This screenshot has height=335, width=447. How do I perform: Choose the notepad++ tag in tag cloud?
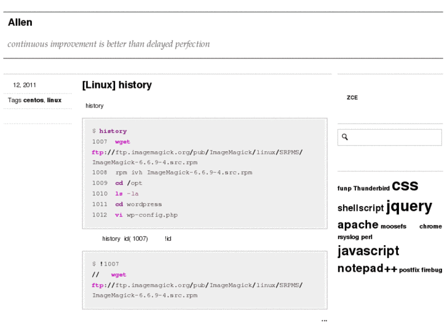367,269
